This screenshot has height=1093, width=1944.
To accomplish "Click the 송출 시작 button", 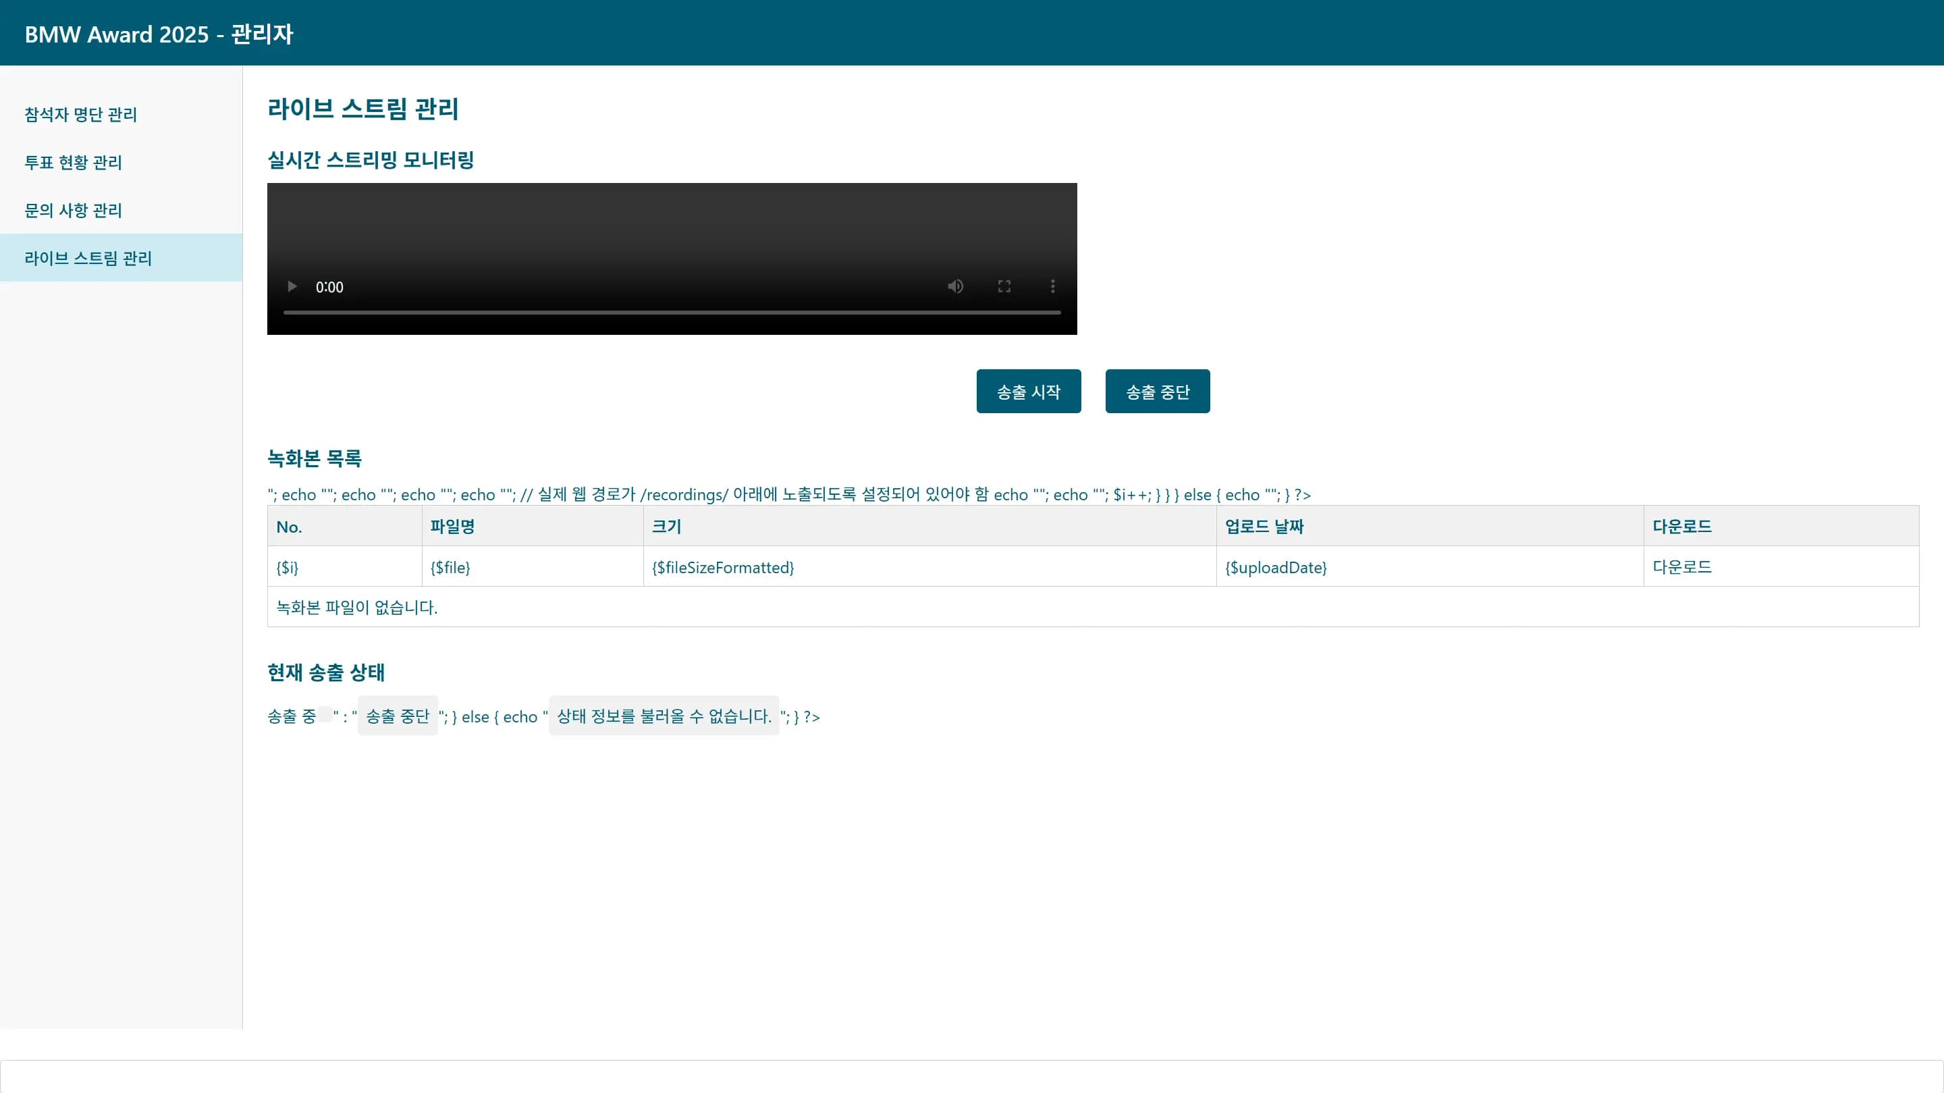I will point(1028,391).
